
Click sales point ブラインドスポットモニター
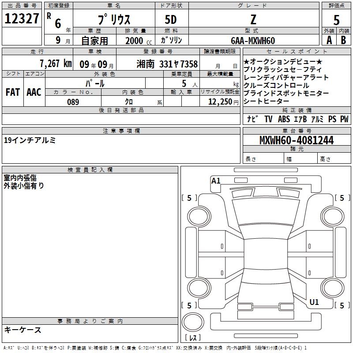286,93
